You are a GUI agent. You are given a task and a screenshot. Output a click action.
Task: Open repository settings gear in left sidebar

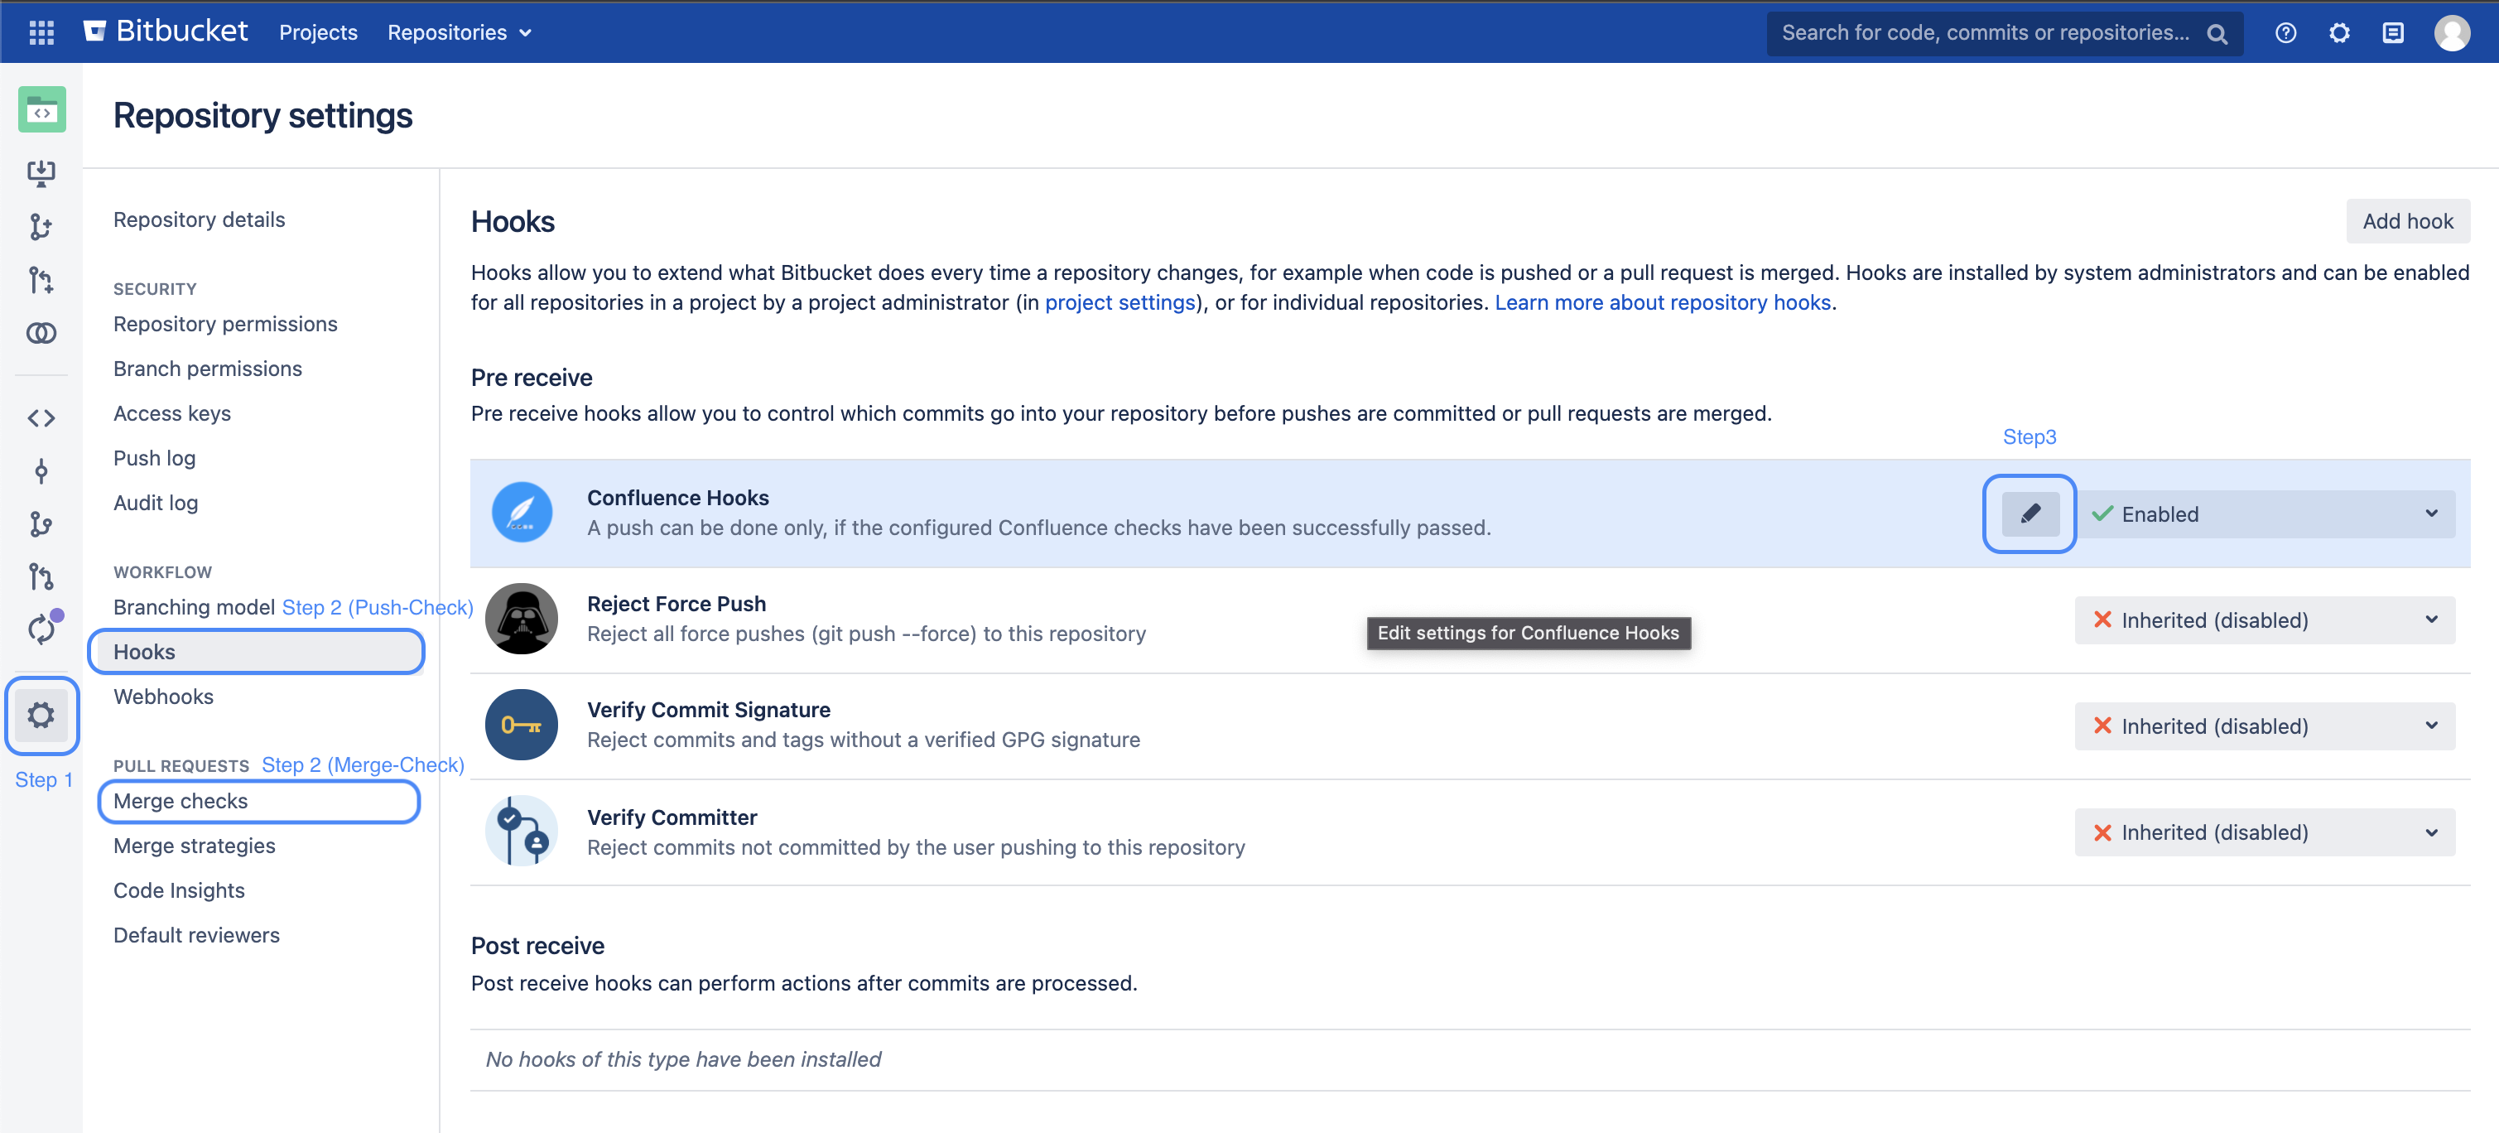click(x=41, y=715)
